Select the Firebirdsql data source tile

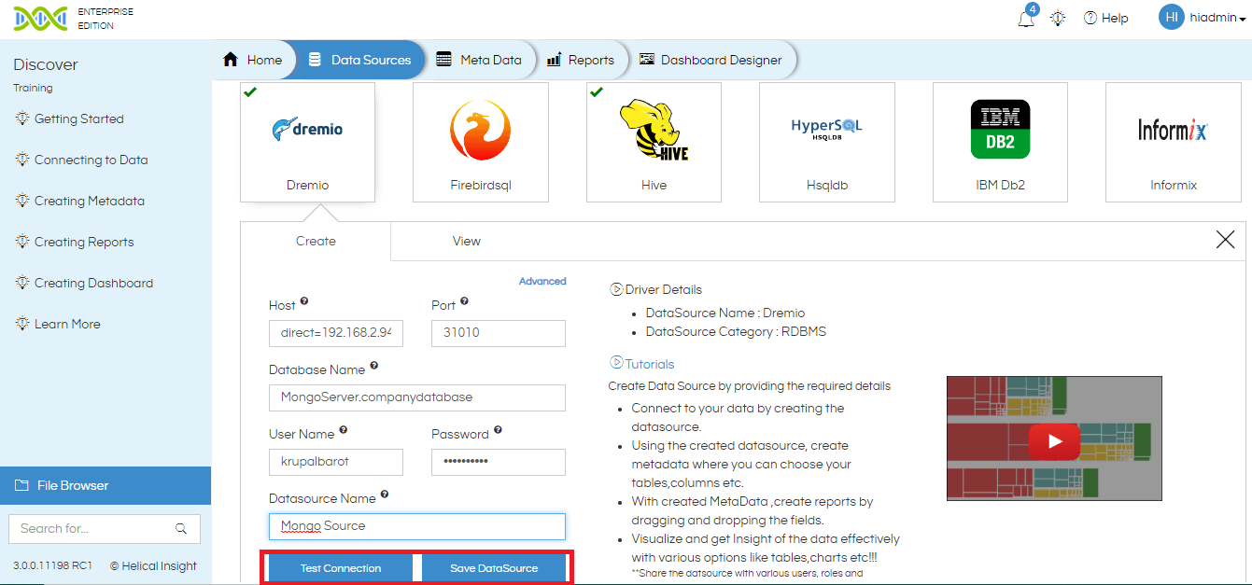point(481,142)
